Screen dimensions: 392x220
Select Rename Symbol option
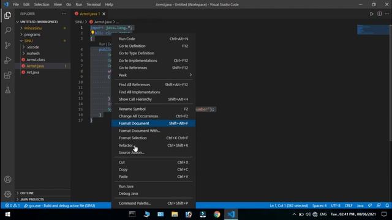tap(154, 109)
